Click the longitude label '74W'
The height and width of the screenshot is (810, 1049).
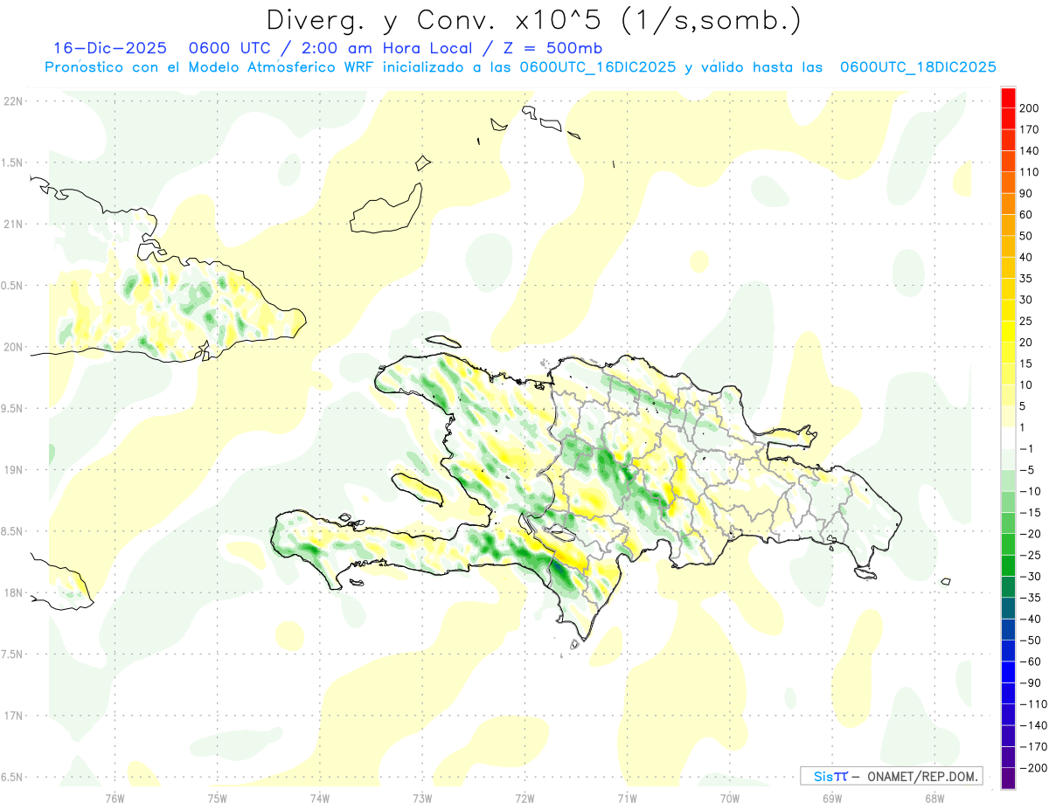320,799
